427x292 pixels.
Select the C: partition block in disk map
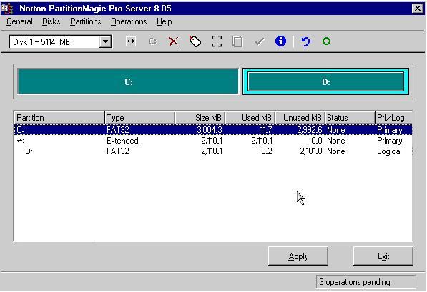coord(128,81)
